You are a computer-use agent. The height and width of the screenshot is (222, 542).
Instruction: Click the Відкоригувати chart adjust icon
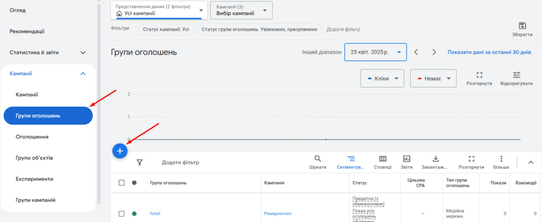click(517, 75)
